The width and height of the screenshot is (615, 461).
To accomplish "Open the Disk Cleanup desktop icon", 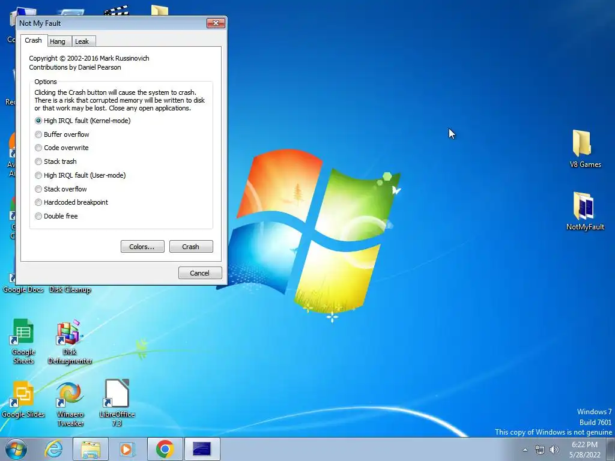I will pyautogui.click(x=70, y=289).
